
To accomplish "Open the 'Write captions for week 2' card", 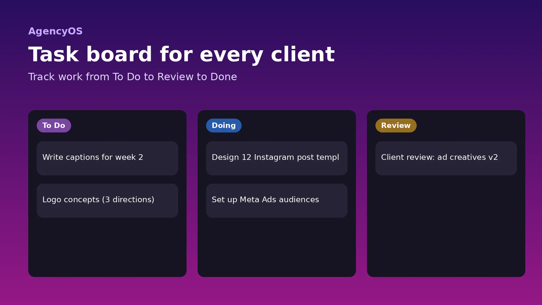I will pyautogui.click(x=107, y=158).
